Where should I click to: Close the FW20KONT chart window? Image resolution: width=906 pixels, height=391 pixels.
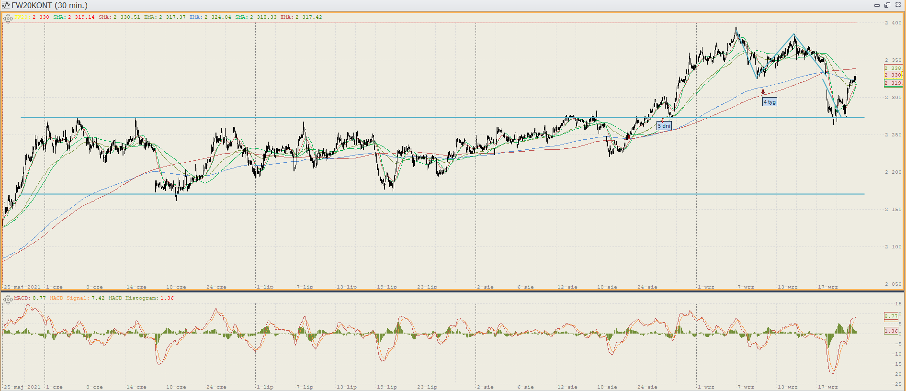coord(898,5)
